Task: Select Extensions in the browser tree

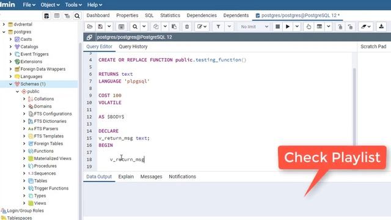Action: click(x=31, y=61)
